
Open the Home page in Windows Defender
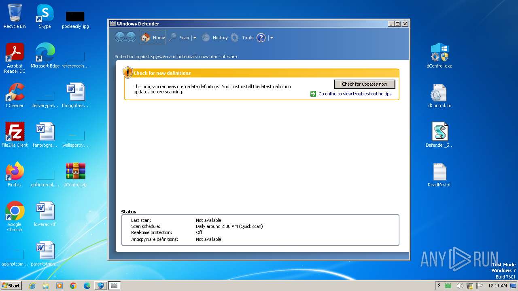153,38
